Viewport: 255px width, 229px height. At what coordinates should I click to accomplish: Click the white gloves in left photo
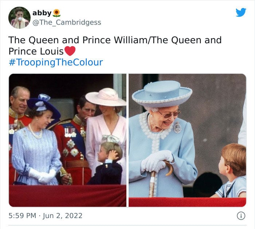[43, 176]
